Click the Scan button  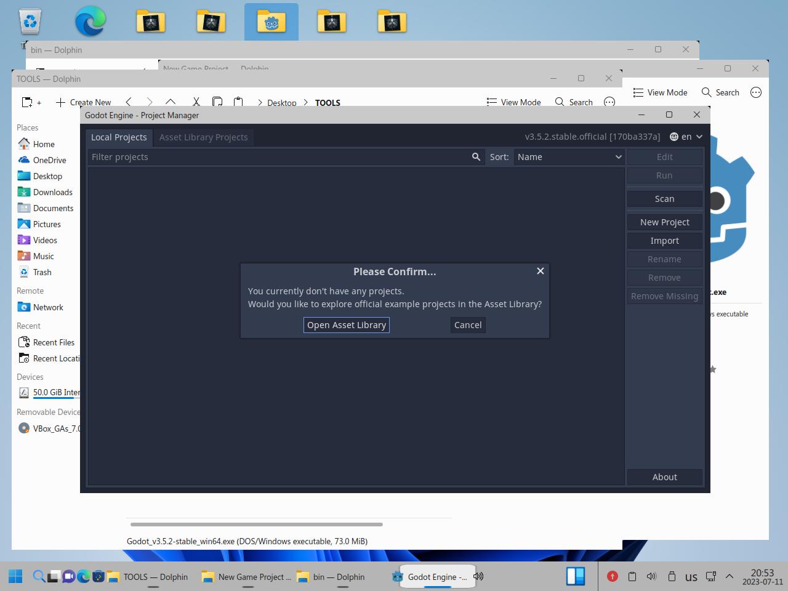coord(665,199)
